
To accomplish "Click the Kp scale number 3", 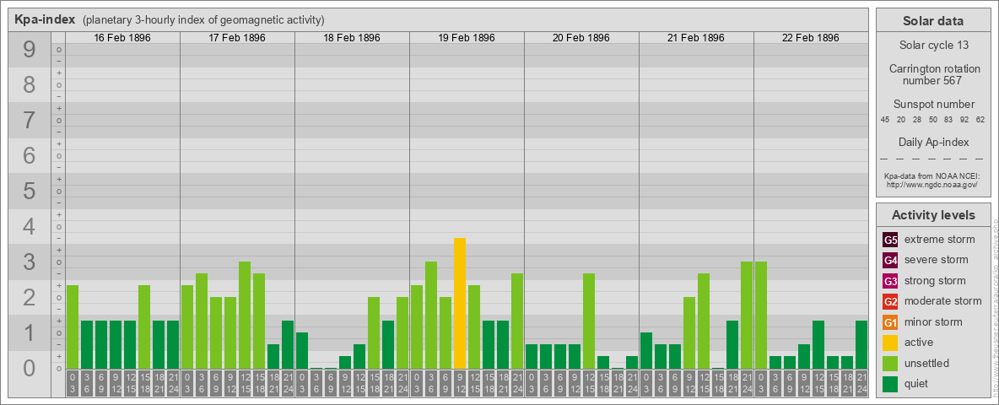I will coord(30,261).
